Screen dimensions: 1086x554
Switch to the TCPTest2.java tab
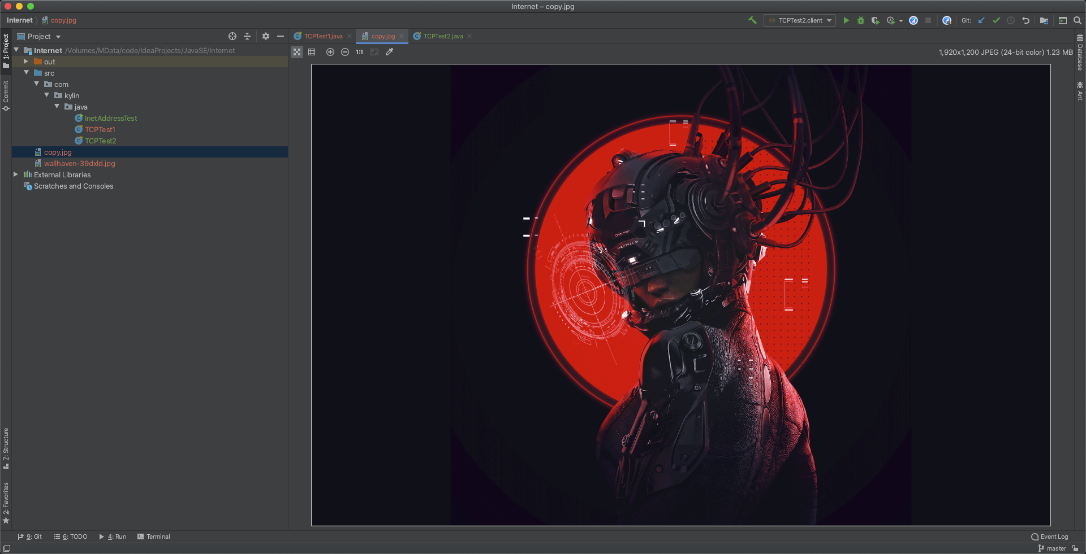tap(443, 36)
